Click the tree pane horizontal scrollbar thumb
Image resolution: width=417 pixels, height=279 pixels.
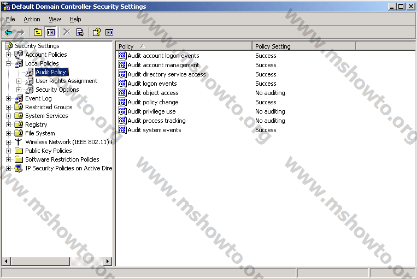point(40,261)
